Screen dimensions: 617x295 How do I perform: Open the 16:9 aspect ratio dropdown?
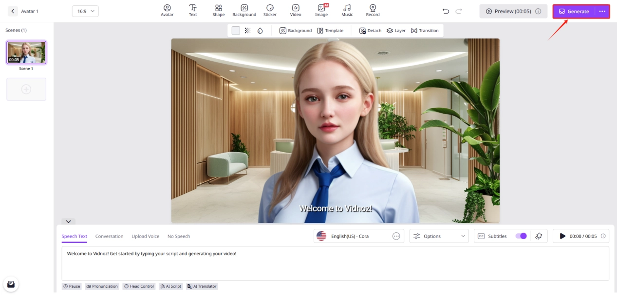point(85,11)
